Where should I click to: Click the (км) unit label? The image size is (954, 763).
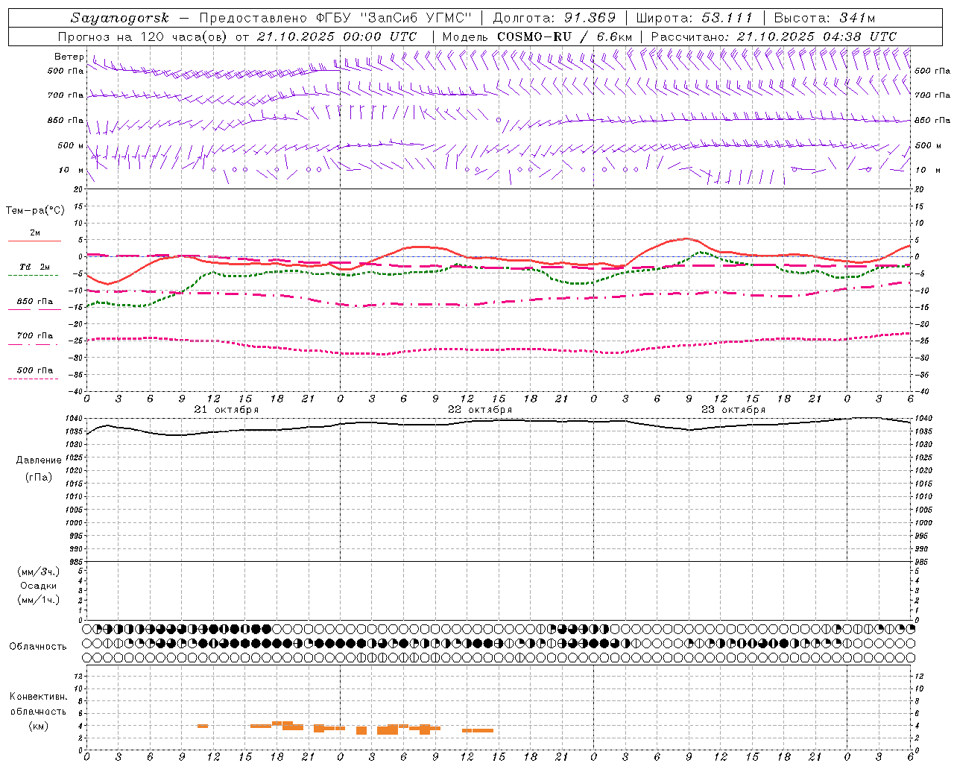coord(39,726)
